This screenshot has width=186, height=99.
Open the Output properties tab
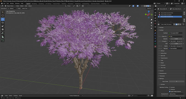pos(155,15)
